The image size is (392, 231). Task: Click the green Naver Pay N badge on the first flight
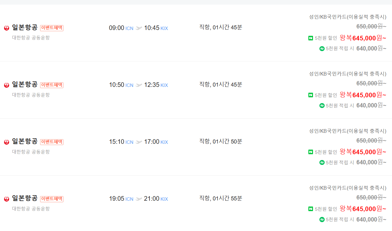[310, 38]
